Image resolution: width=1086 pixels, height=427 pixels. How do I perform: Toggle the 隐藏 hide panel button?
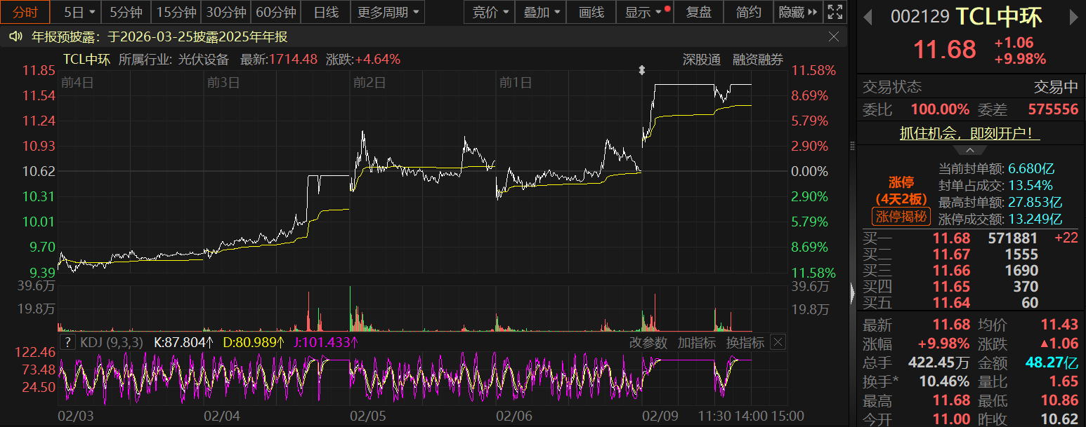(x=799, y=12)
